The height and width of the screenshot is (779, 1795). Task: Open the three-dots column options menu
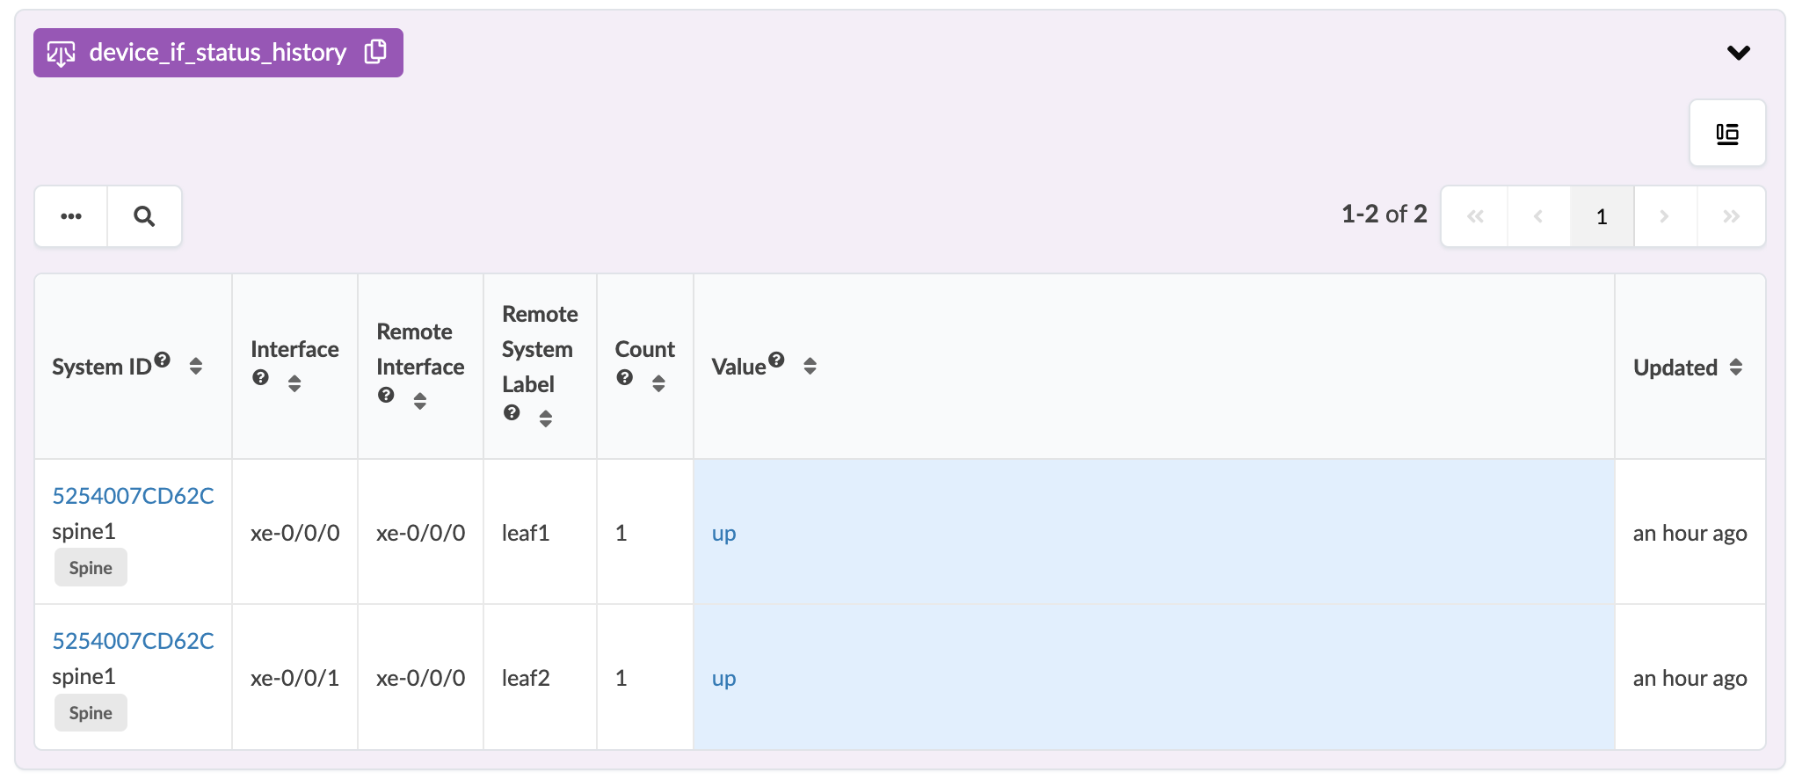(71, 216)
